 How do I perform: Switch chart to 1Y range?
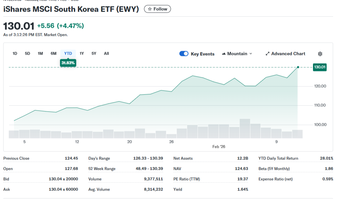82,53
